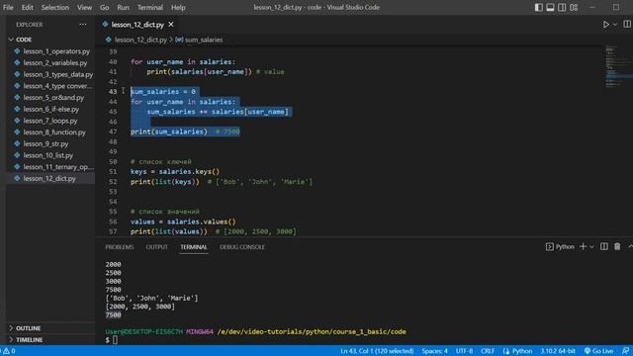Open the View menu
The height and width of the screenshot is (356, 633).
coord(84,7)
